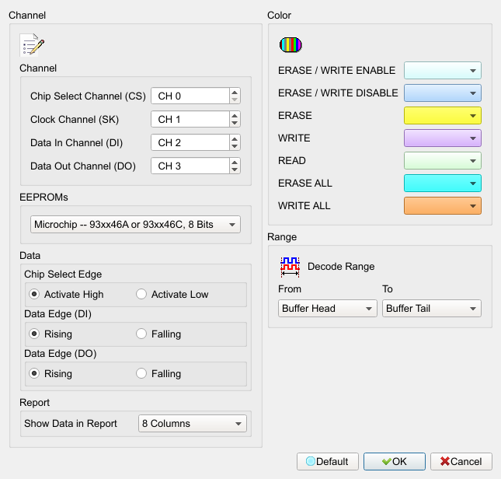The image size is (501, 479).
Task: Click the channel settings notepad icon
Action: click(32, 45)
